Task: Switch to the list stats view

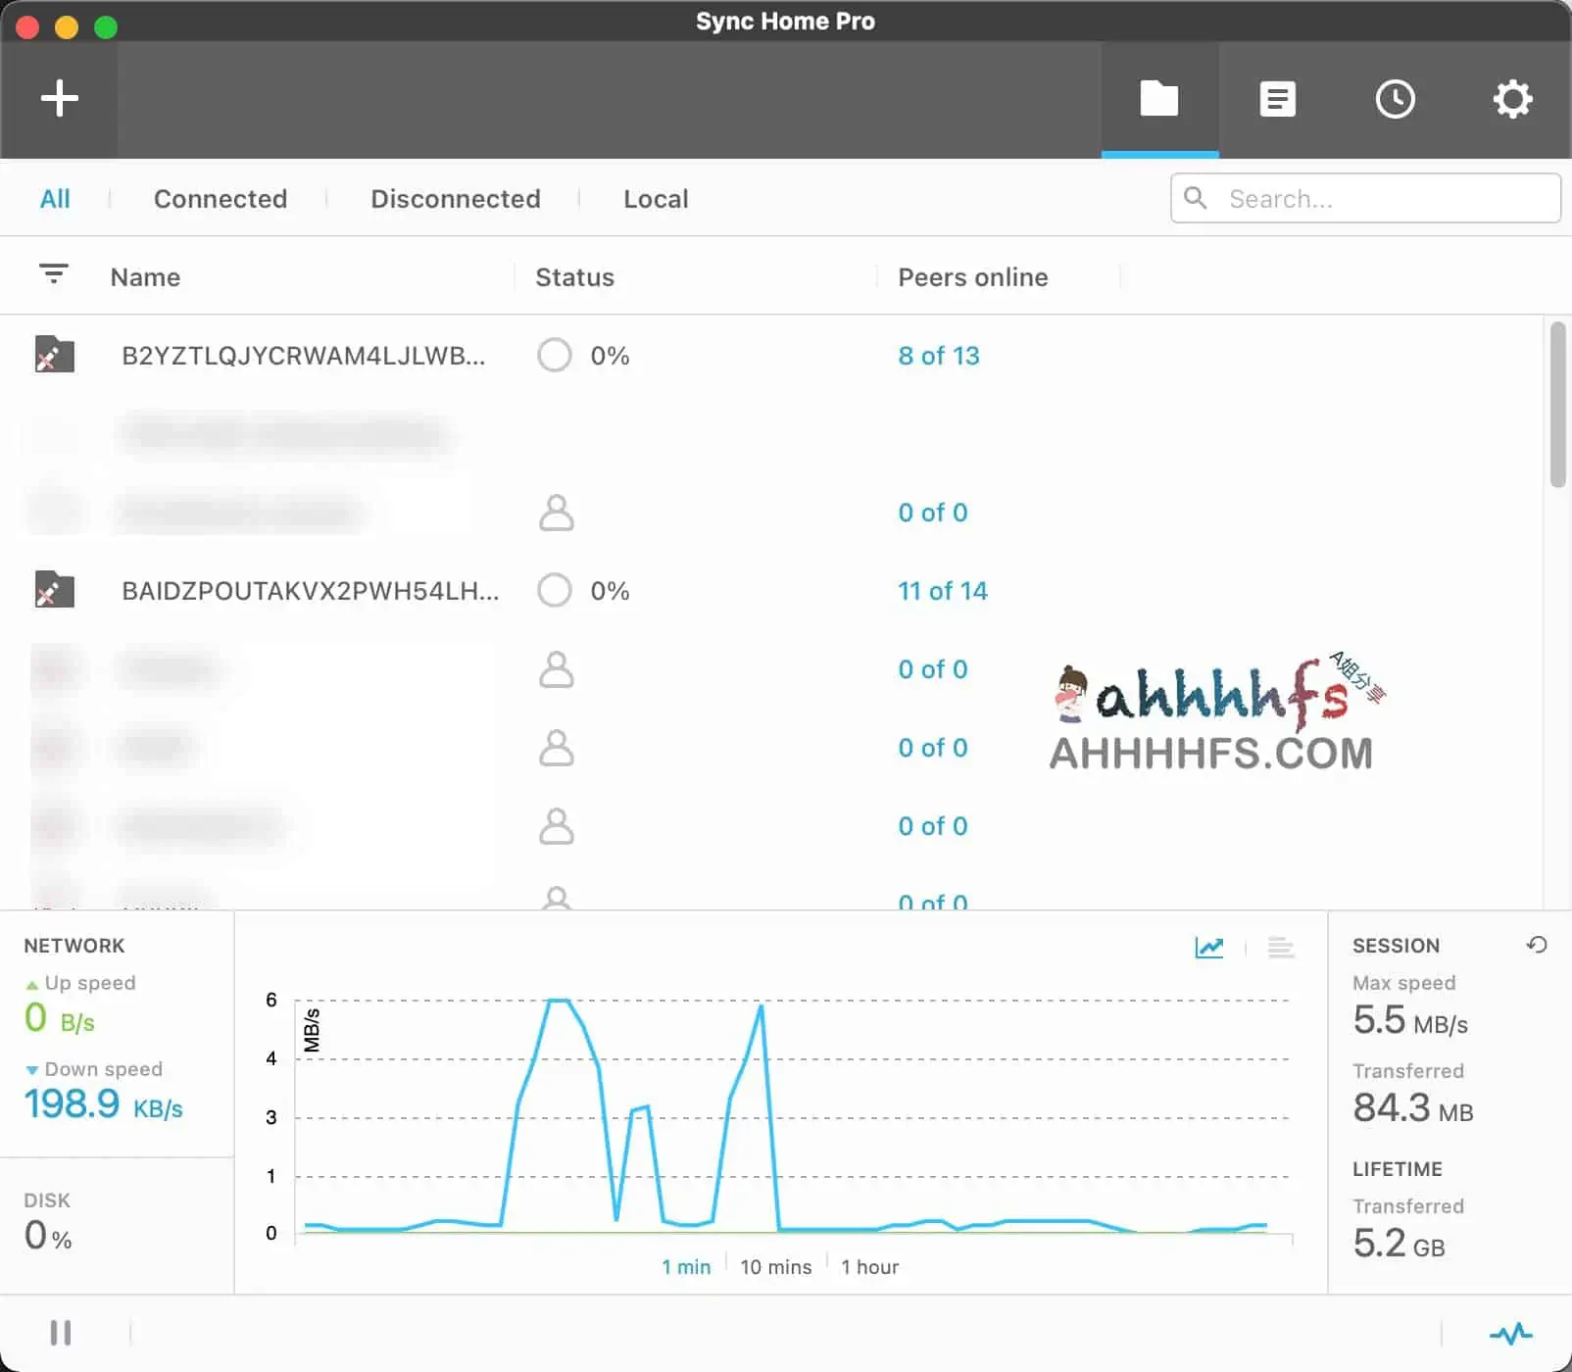Action: click(x=1280, y=947)
